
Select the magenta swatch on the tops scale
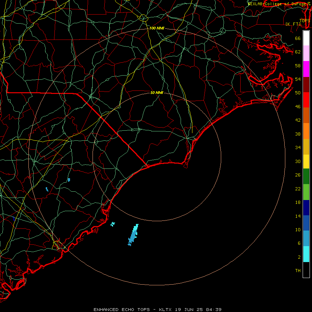pyautogui.click(x=306, y=69)
